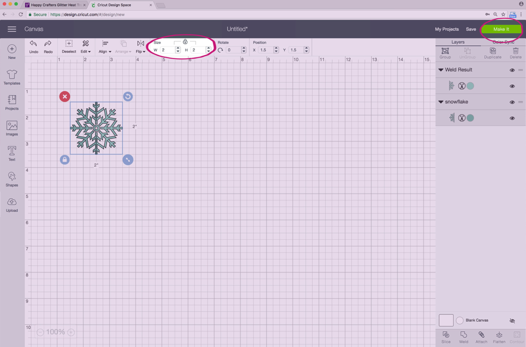This screenshot has width=526, height=347.
Task: Attach the selected layers
Action: tap(481, 337)
